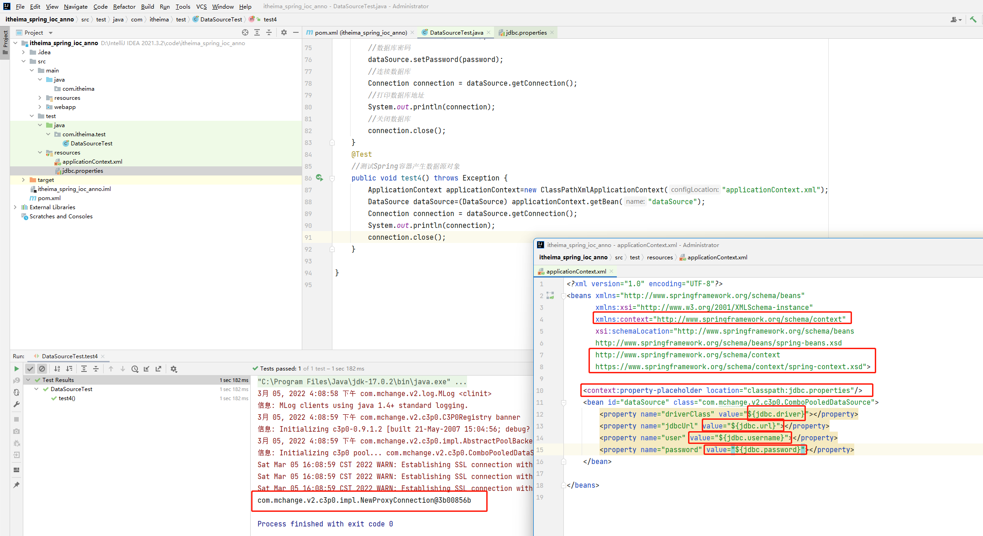Export test results icon
This screenshot has height=536, width=983.
158,369
